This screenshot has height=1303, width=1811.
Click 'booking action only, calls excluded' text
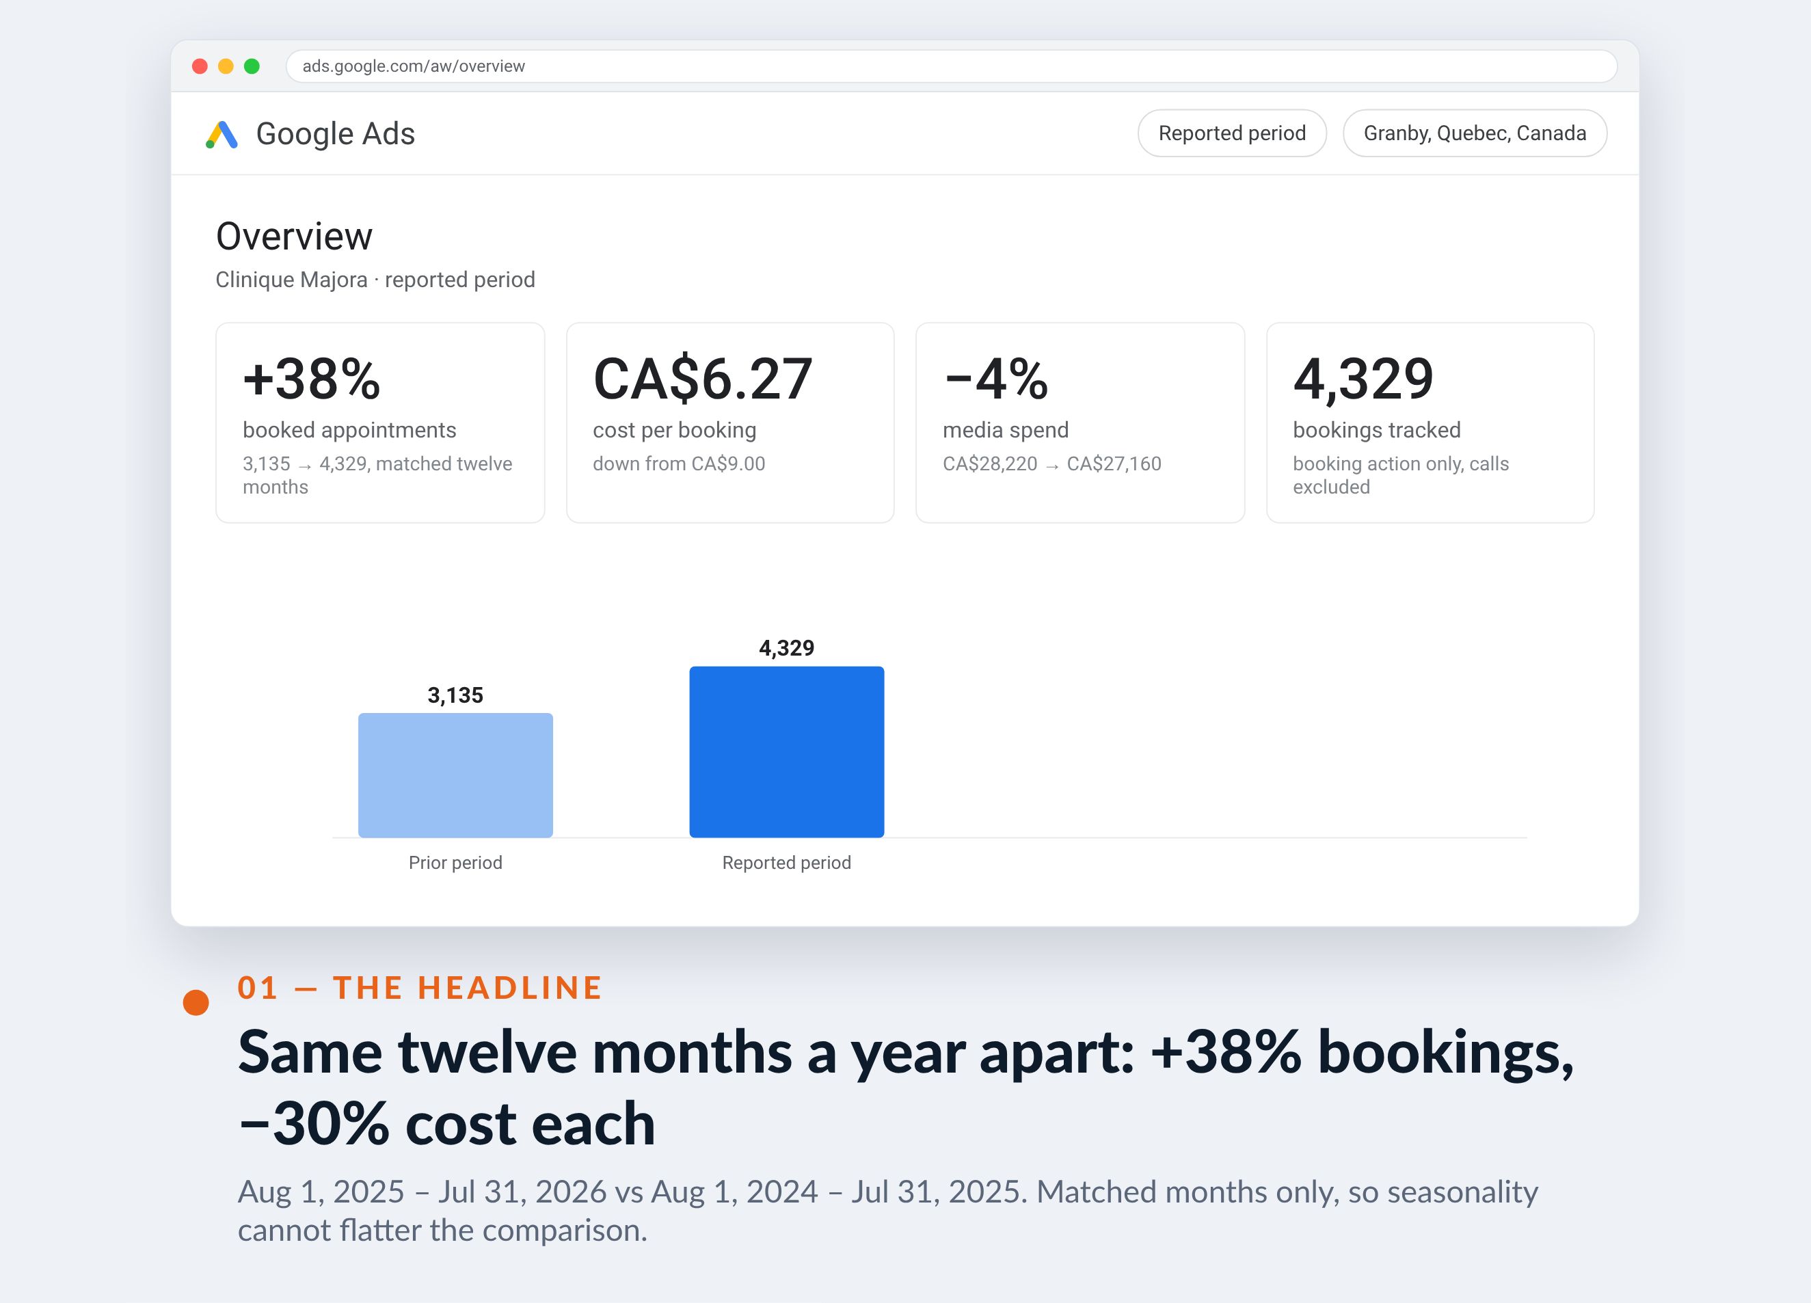[1401, 475]
